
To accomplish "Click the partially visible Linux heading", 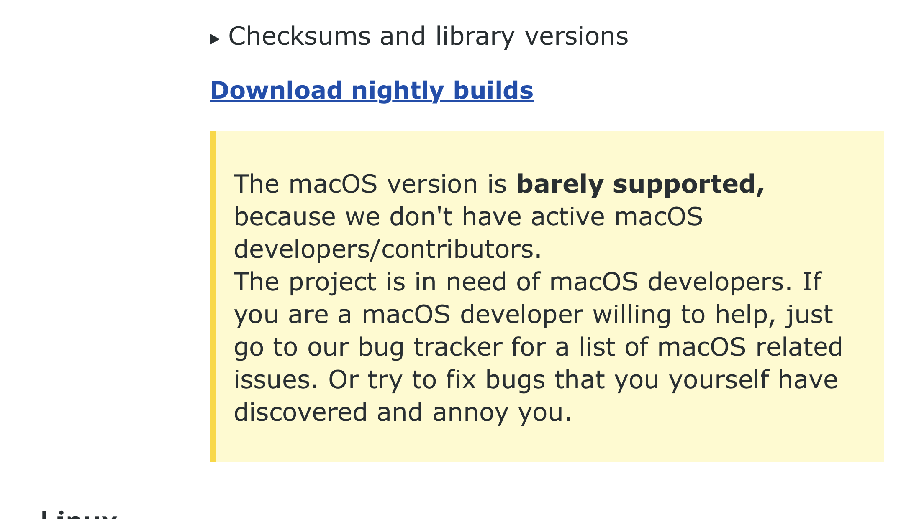I will tap(79, 514).
